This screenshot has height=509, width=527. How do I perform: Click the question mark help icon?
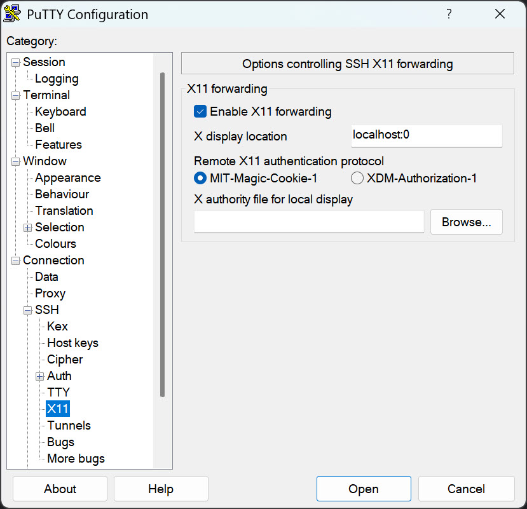coord(449,14)
